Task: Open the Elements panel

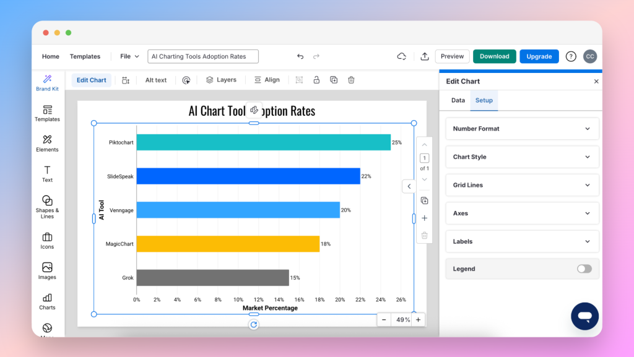Action: coord(47,144)
